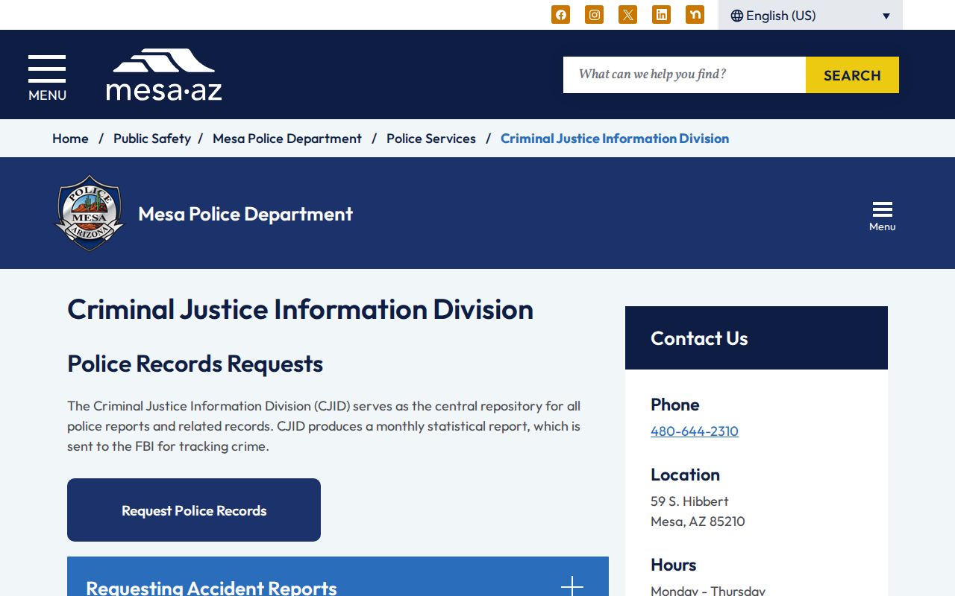Click the mesa·az site logo

[x=164, y=74]
